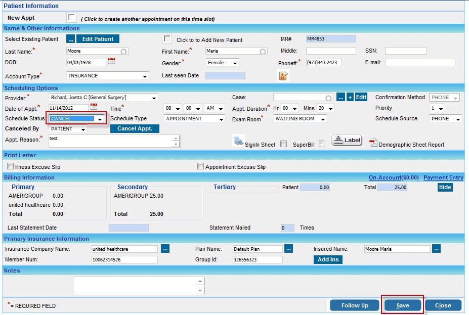Viewport: 469px width, 315px height.
Task: Open the Date of Appt calendar icon
Action: pyautogui.click(x=94, y=107)
